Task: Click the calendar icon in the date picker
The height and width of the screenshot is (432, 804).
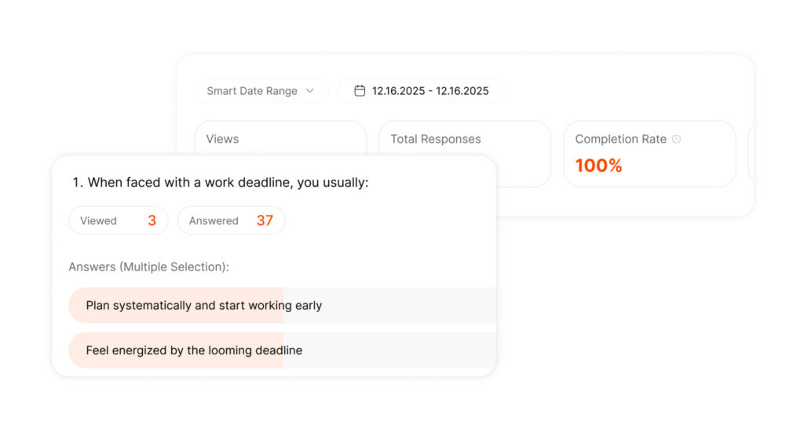Action: click(360, 91)
